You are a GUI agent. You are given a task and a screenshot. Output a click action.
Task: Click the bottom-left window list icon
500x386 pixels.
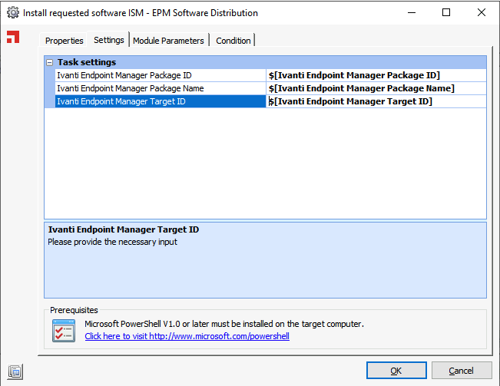pyautogui.click(x=15, y=371)
